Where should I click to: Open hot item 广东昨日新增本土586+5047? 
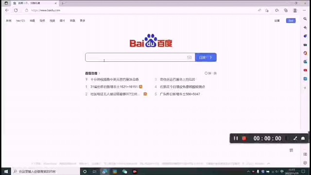pyautogui.click(x=180, y=94)
